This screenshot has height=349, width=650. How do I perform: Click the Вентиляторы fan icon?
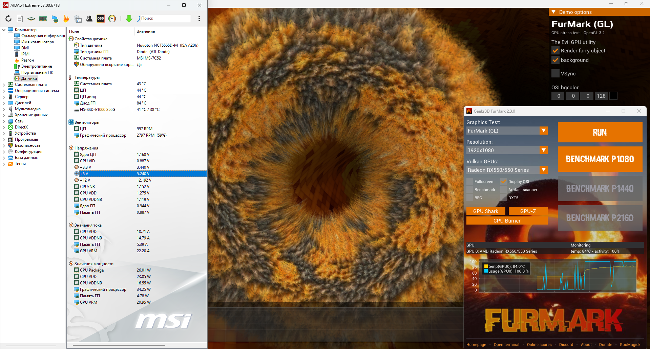tap(71, 122)
